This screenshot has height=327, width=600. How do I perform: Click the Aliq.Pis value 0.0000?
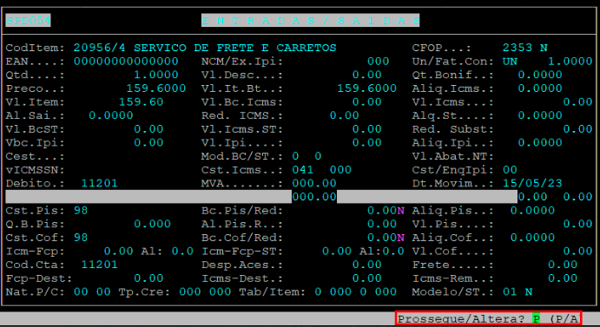[x=532, y=210]
